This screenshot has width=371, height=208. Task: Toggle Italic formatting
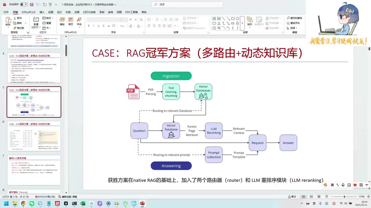click(x=94, y=26)
